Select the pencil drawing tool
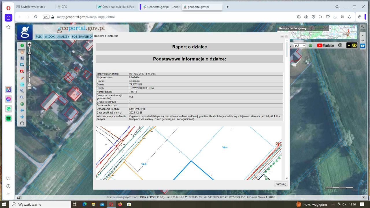 (22, 78)
